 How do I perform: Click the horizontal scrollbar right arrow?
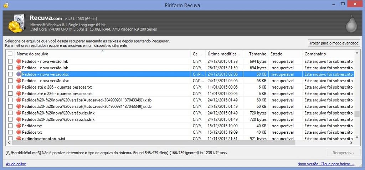(x=351, y=143)
